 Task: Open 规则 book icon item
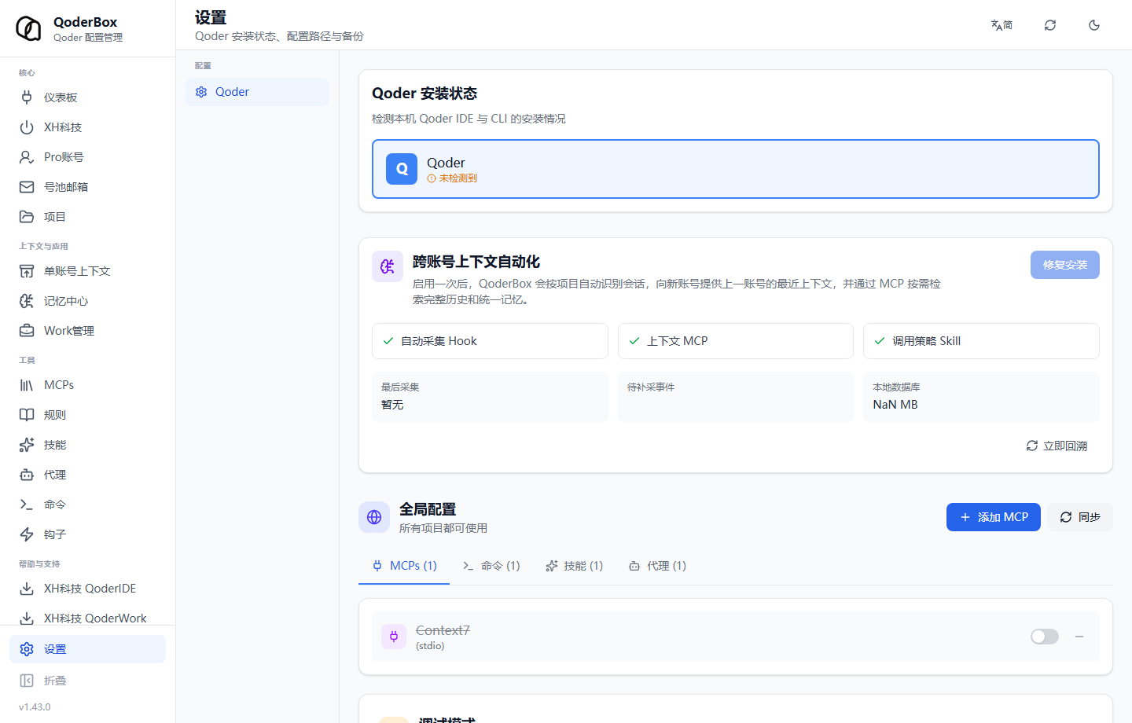coord(87,415)
